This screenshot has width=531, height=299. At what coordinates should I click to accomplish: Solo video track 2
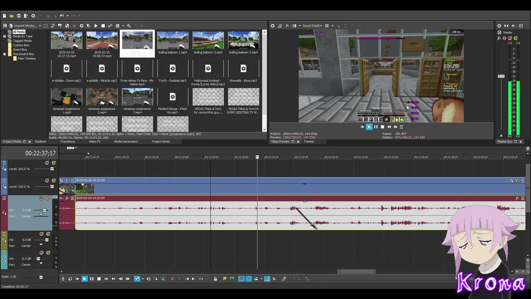(x=54, y=163)
